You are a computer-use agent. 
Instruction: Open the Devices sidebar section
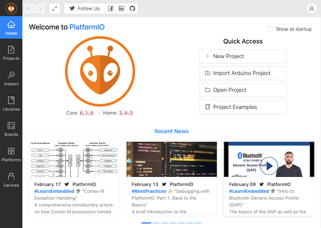click(x=11, y=180)
